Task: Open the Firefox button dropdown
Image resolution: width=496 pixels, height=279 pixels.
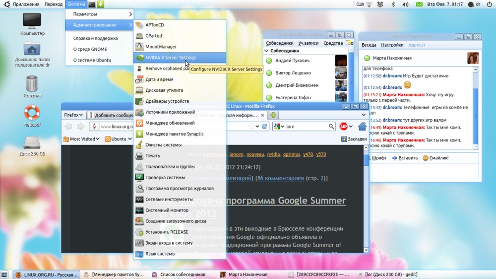Action: point(73,115)
